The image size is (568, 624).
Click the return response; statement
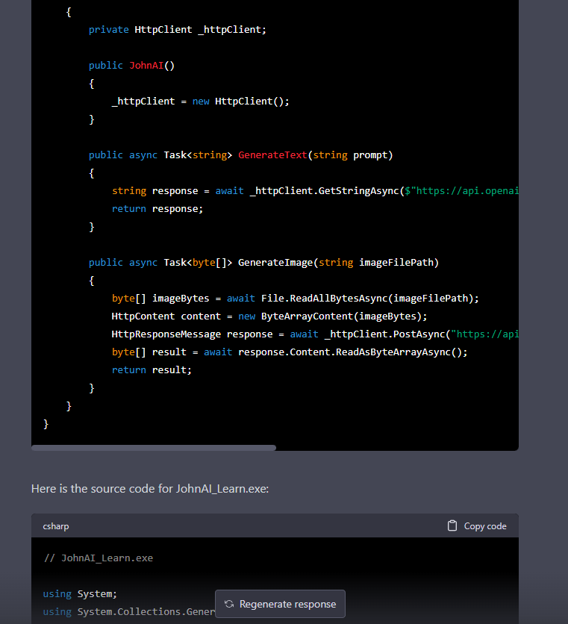(157, 209)
